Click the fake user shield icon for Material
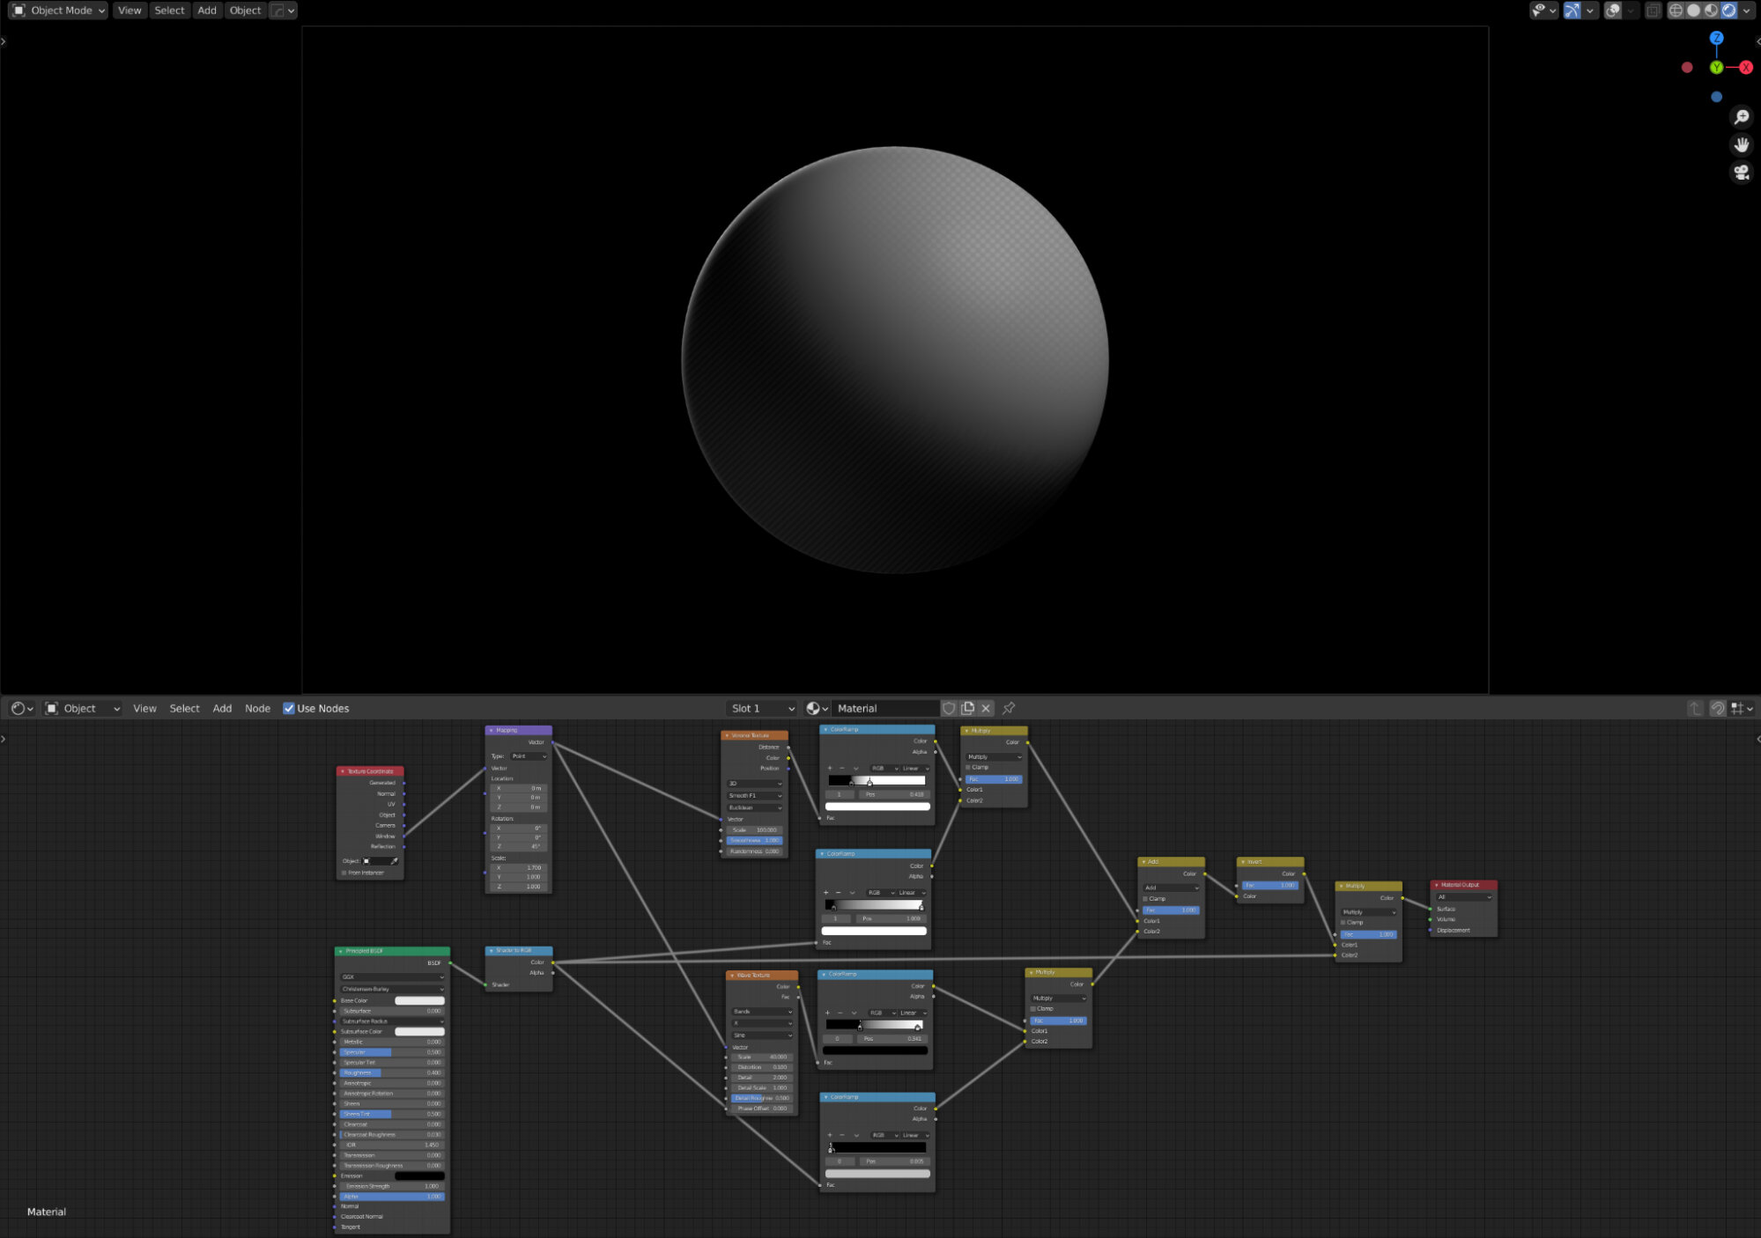The image size is (1761, 1238). (x=949, y=708)
